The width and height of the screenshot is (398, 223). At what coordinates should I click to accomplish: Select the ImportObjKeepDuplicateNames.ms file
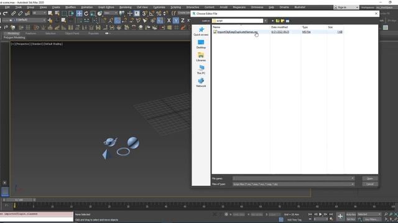click(x=238, y=32)
